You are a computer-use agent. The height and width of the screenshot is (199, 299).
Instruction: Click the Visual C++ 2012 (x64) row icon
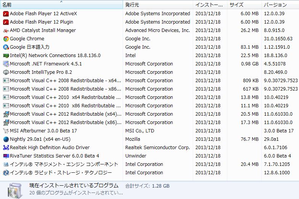point(6,114)
